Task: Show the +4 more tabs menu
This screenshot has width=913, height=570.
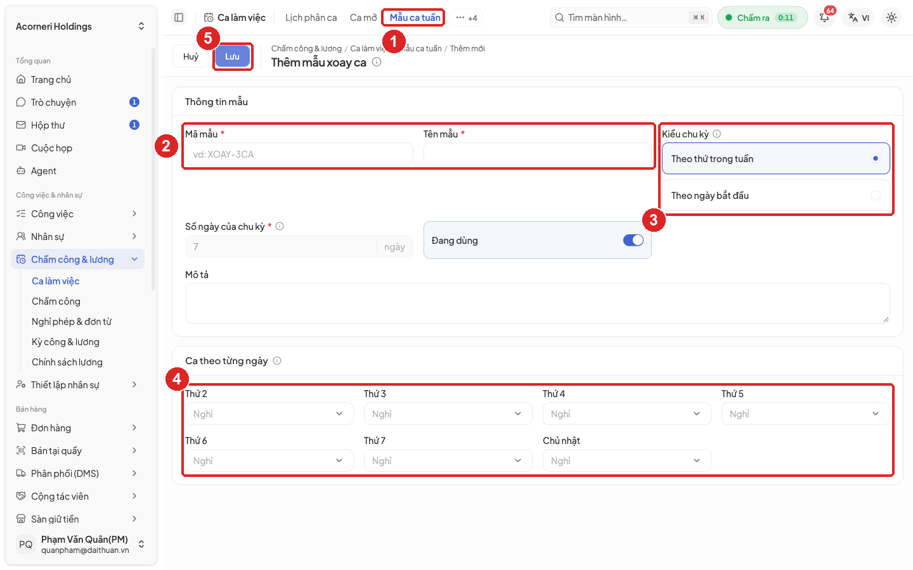Action: pos(467,18)
